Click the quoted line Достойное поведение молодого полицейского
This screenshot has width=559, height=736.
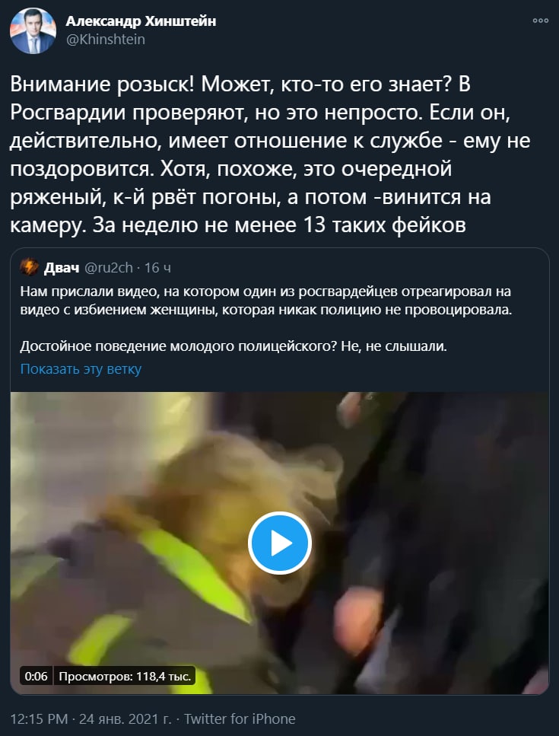pos(233,346)
